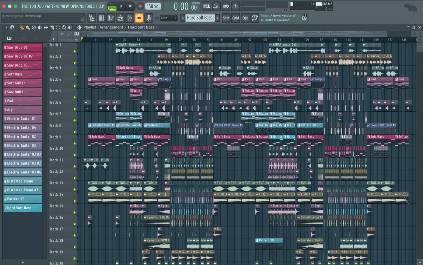Open the Mixer view icon

(130, 18)
